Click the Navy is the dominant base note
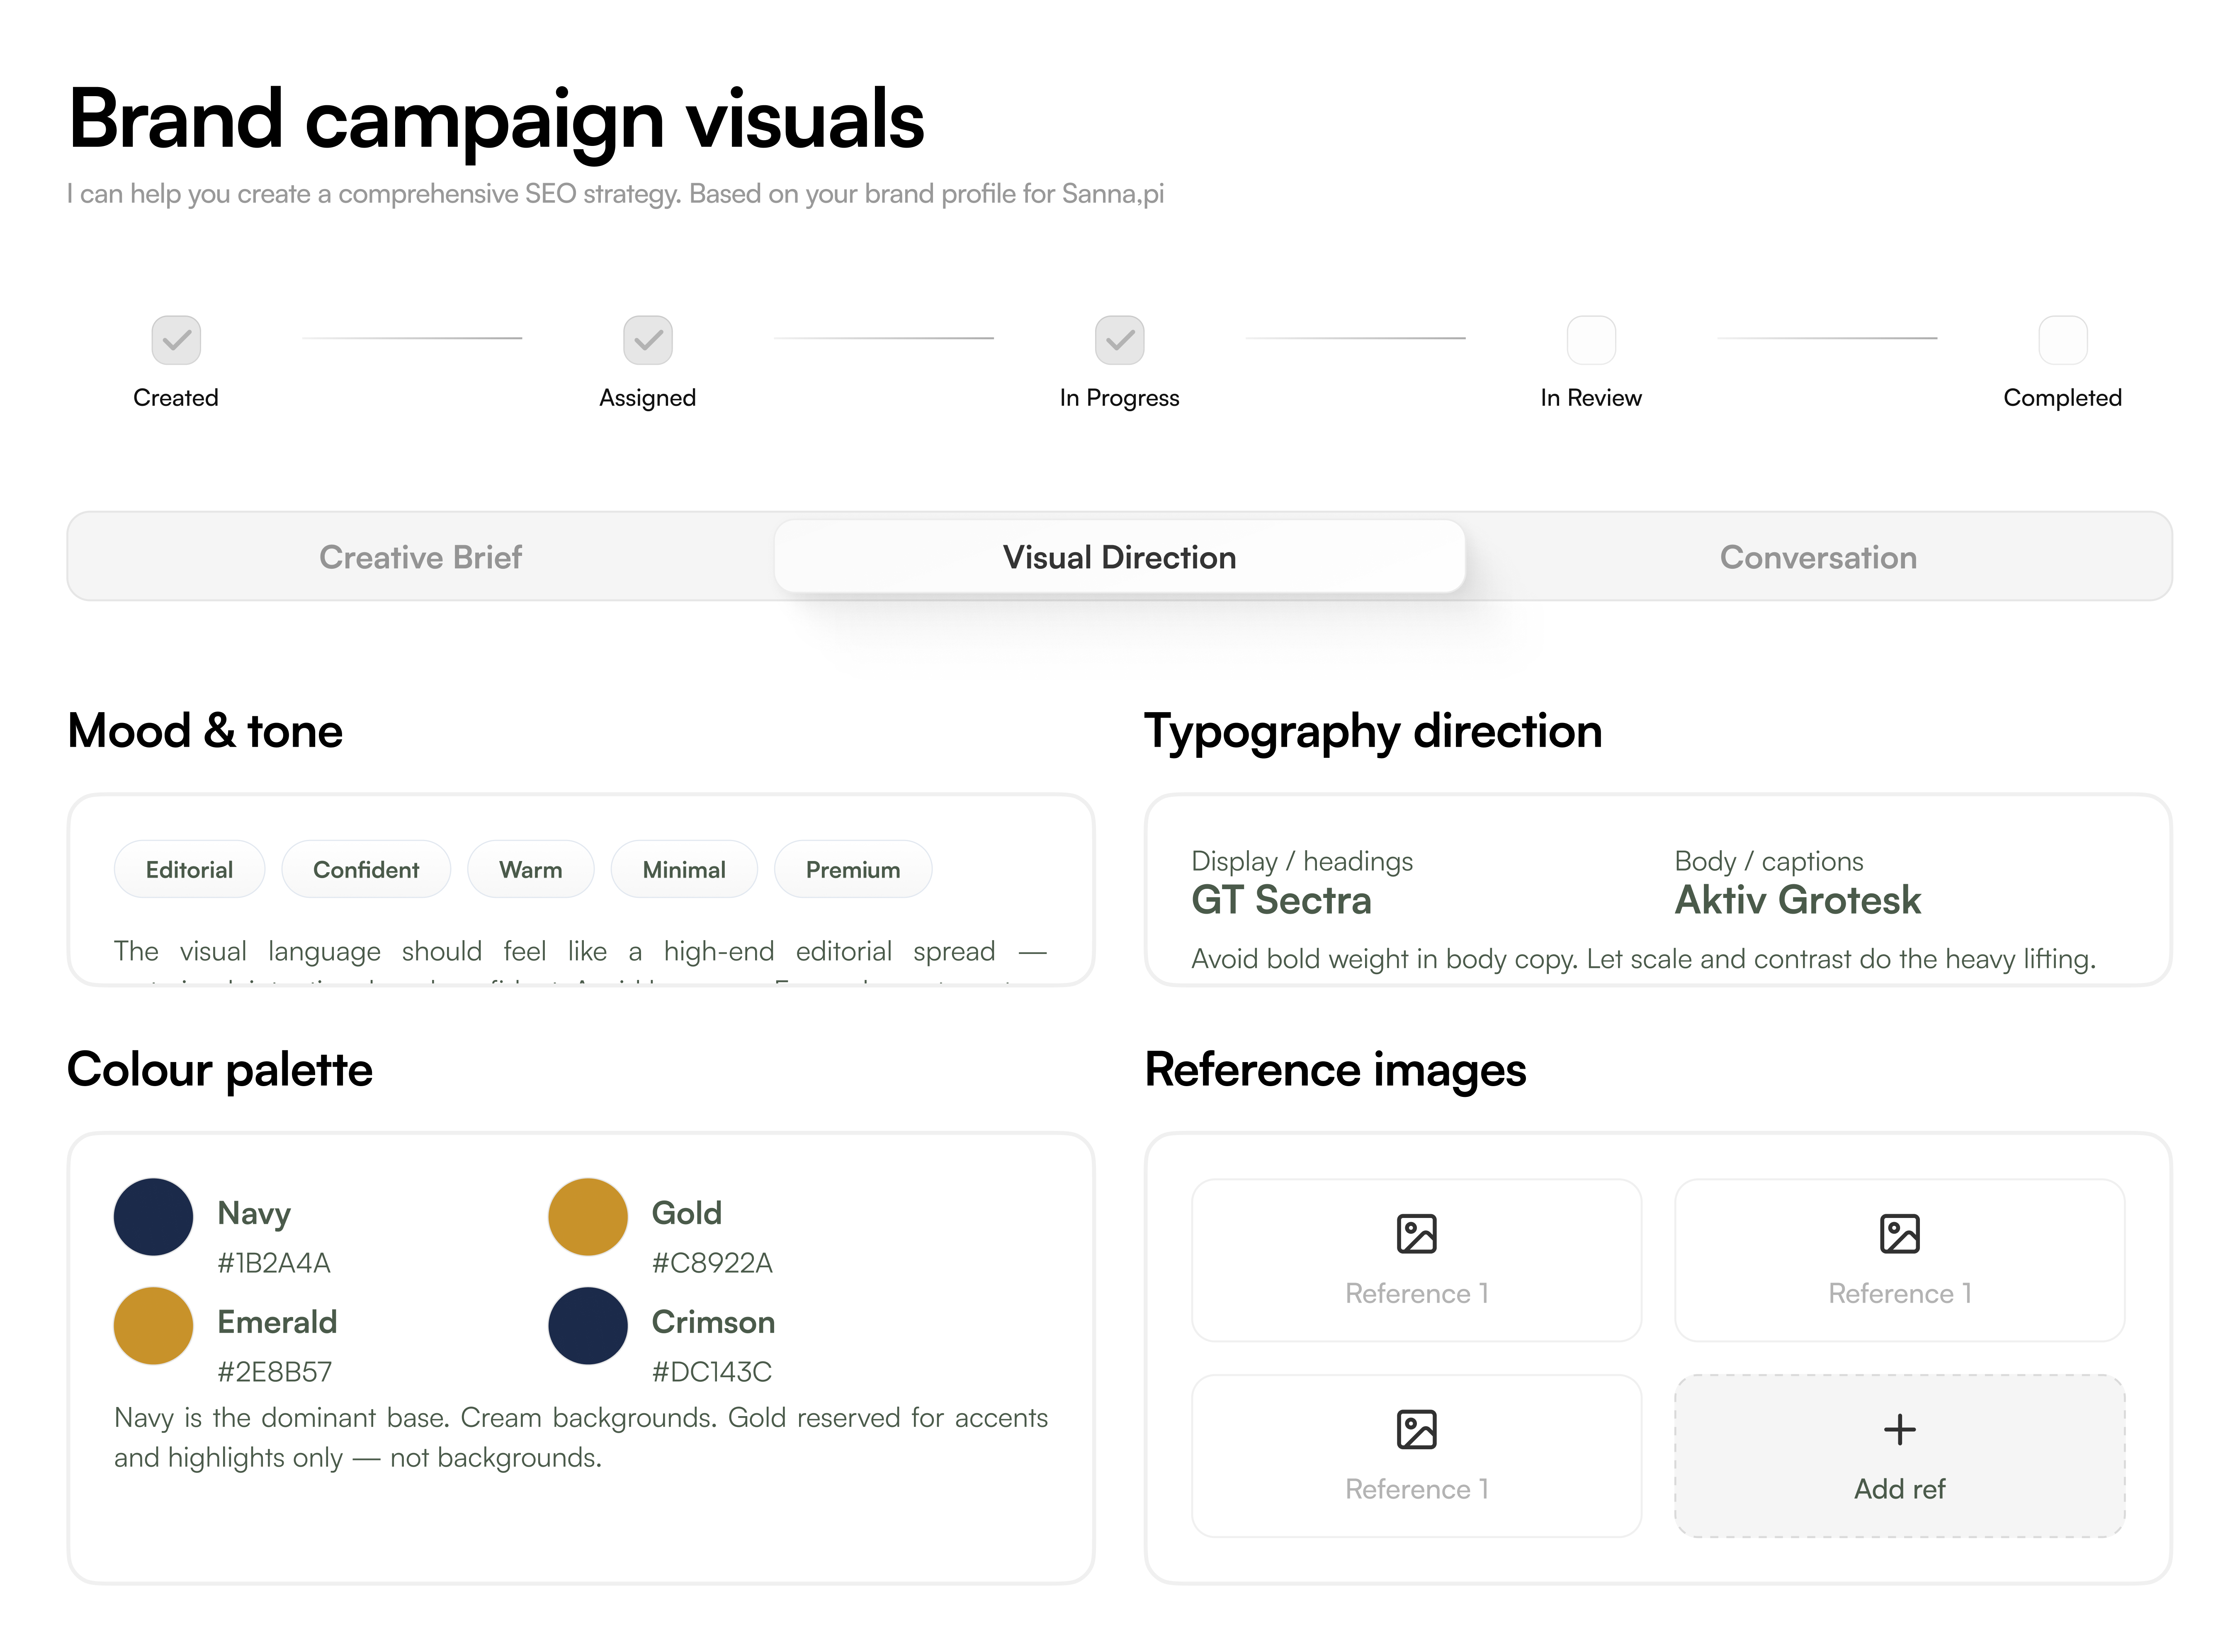The height and width of the screenshot is (1652, 2240). click(581, 1438)
